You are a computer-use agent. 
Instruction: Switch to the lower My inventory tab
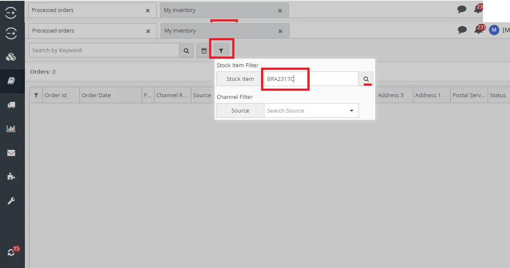225,31
